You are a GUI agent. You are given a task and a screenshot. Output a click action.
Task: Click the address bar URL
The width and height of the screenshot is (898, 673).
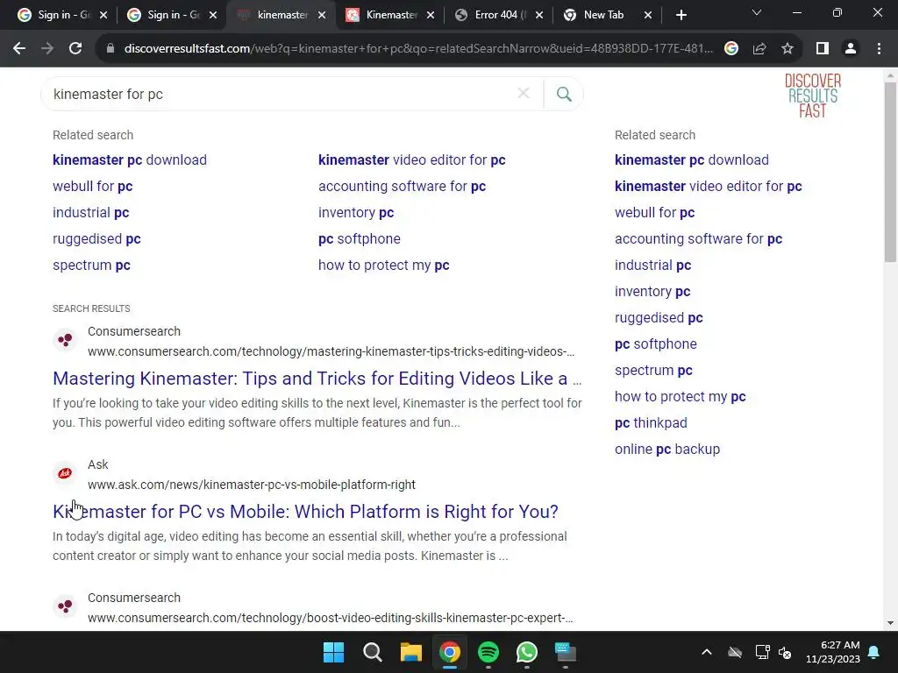point(418,49)
